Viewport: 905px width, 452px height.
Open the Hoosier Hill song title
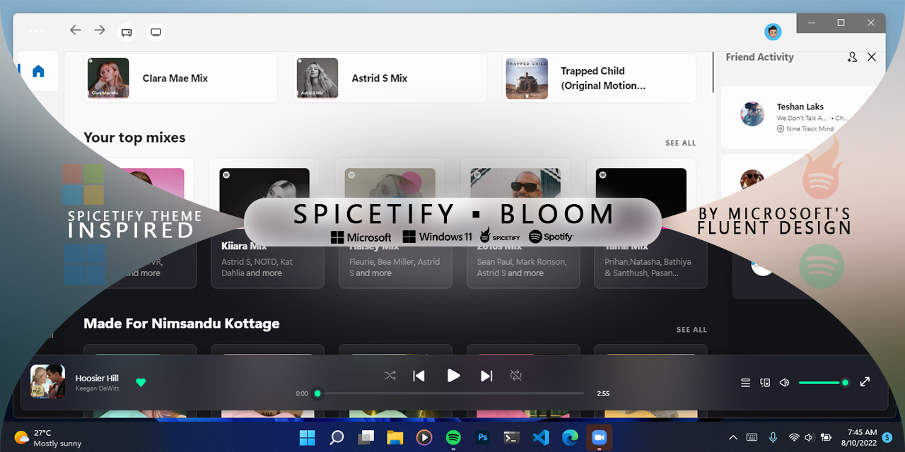(98, 379)
